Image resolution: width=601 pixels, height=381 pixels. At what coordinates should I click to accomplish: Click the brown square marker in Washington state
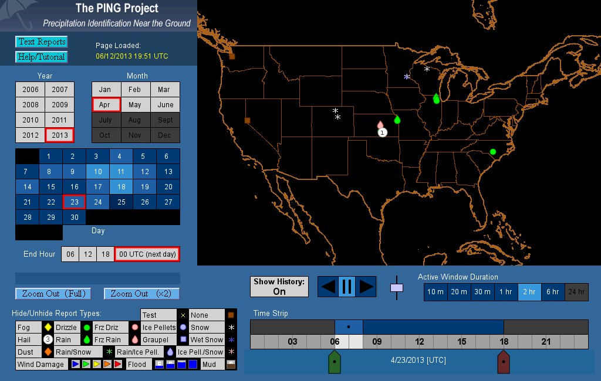[x=232, y=56]
